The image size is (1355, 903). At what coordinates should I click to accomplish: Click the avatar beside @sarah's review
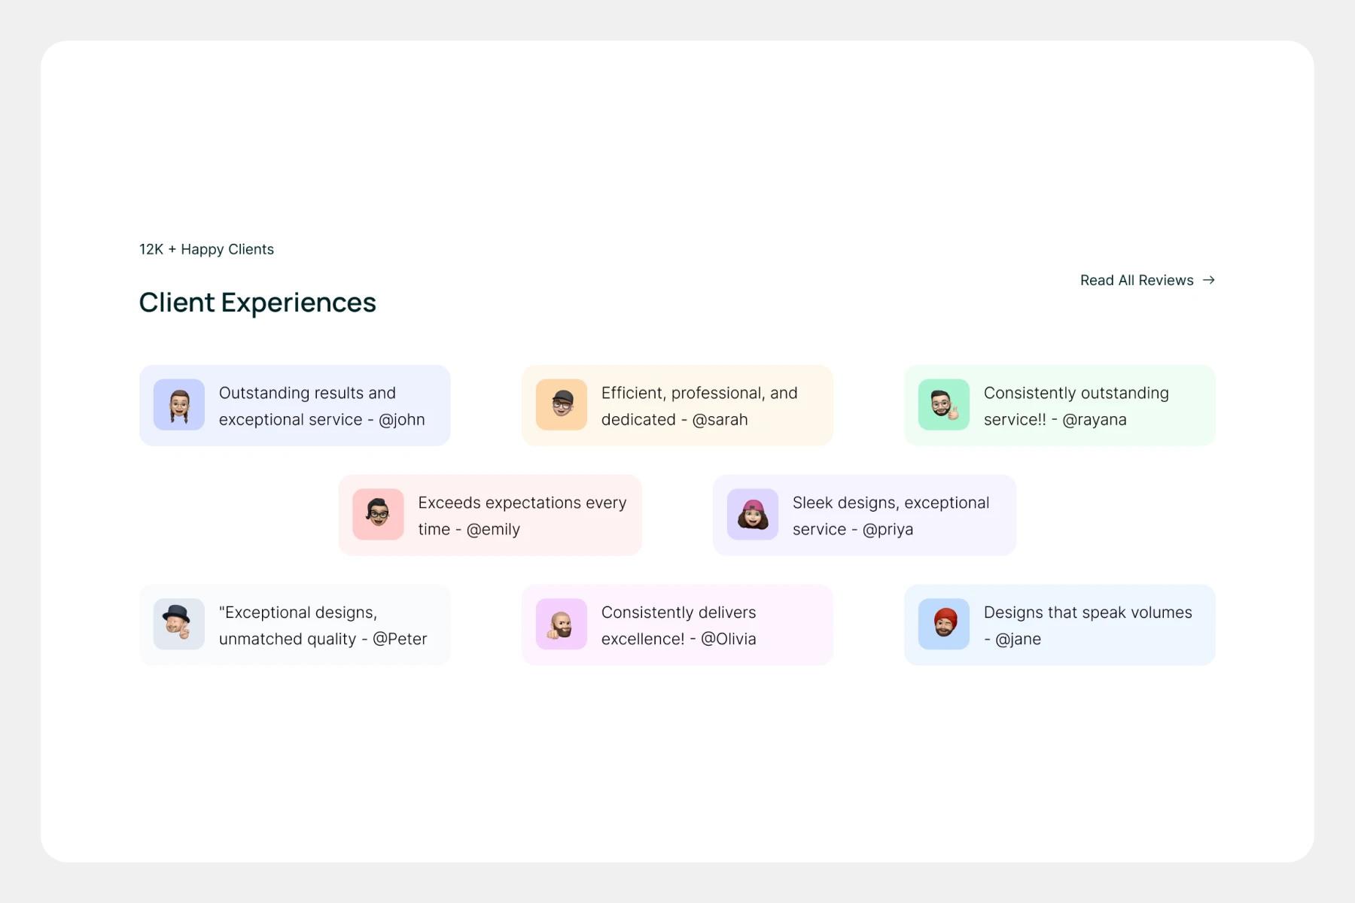point(562,405)
